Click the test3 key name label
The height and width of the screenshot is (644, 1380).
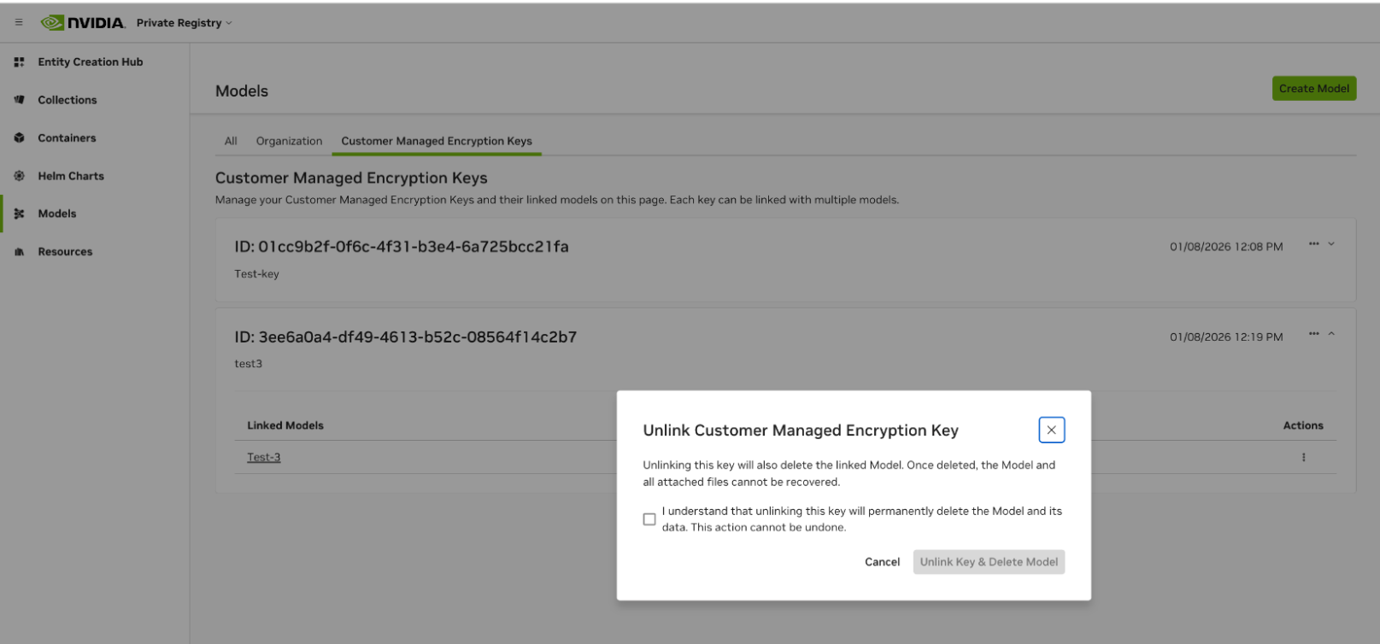[249, 364]
